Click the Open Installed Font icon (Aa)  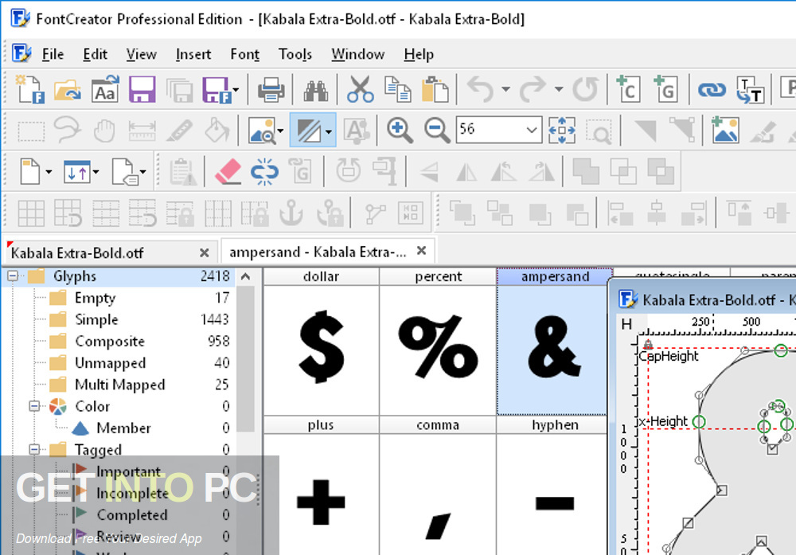point(105,89)
